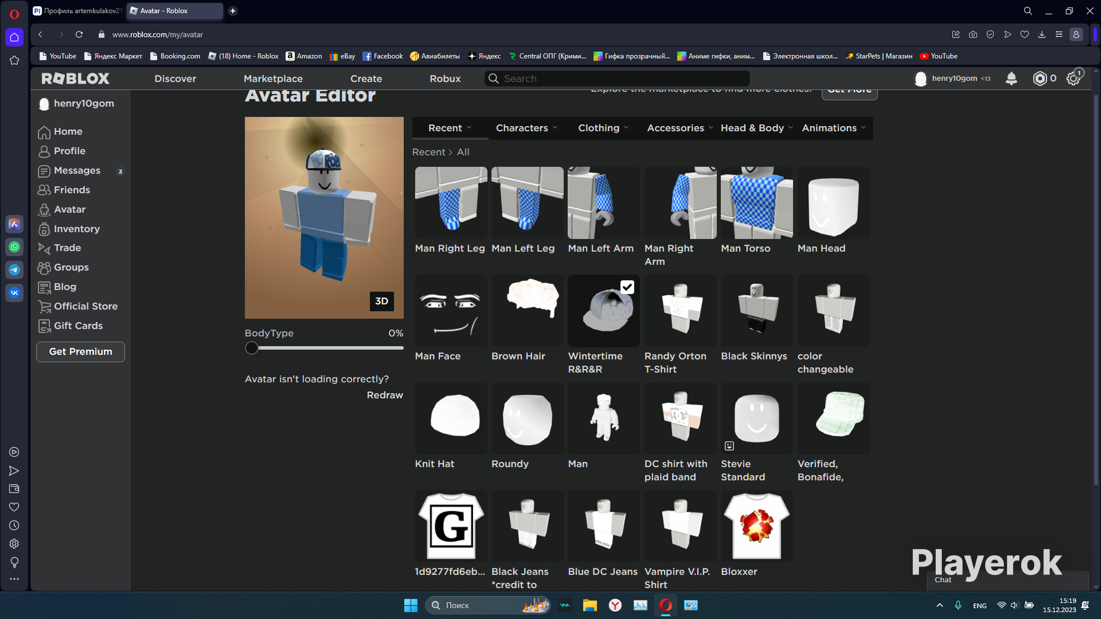Screen dimensions: 1101x619
Task: Open Messages in the Roblox sidebar
Action: pos(69,171)
